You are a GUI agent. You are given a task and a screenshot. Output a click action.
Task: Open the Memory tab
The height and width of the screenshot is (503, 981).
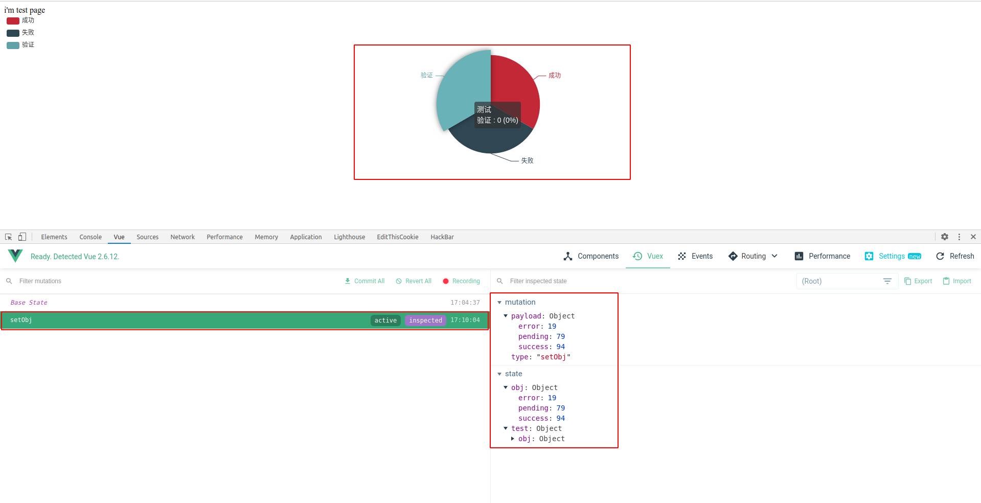266,237
